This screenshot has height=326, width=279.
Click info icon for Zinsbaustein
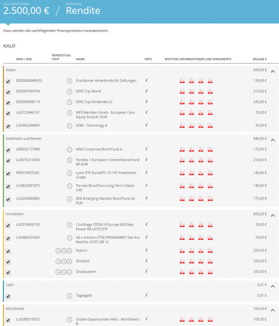[x=146, y=271]
